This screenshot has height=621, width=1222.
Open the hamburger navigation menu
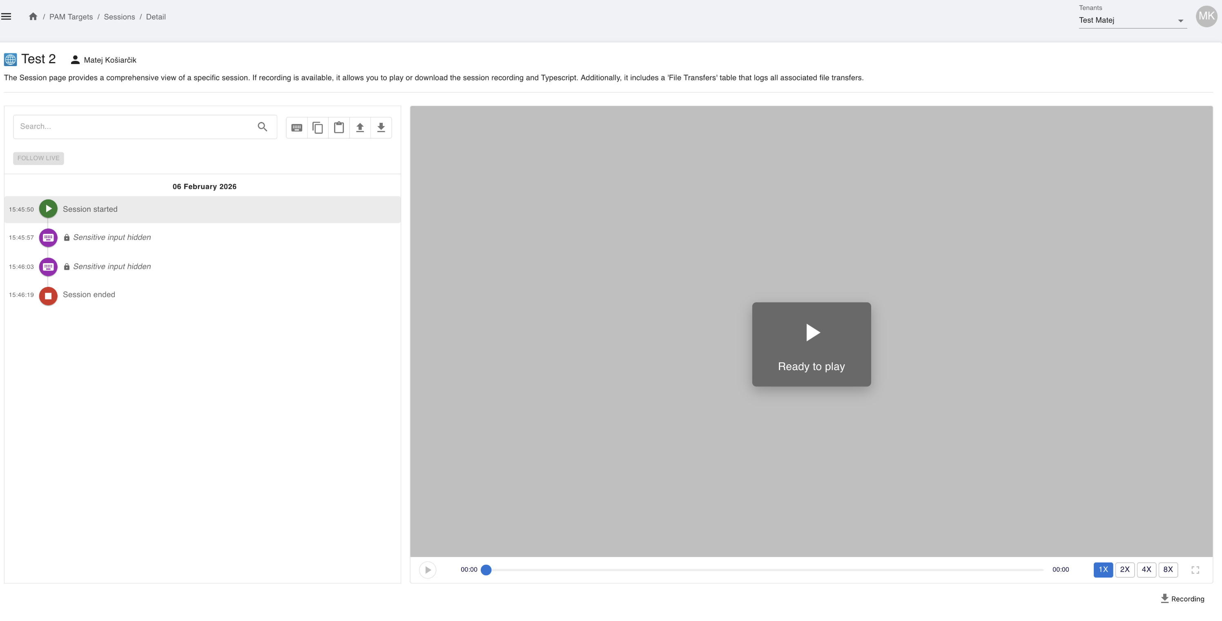(x=6, y=17)
